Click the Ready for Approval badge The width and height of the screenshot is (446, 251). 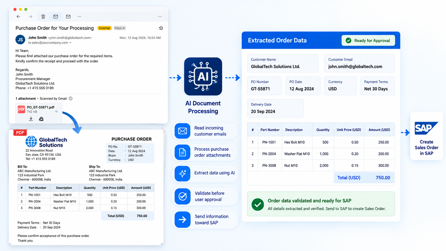pos(368,41)
